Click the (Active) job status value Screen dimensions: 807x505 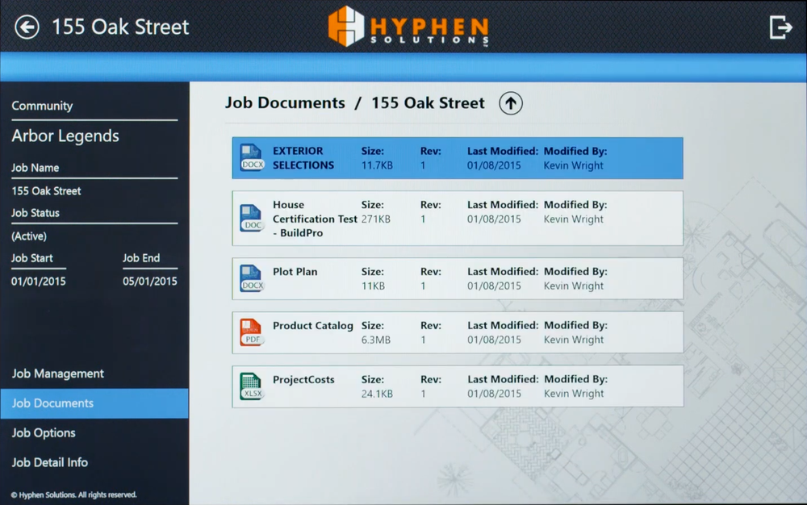point(29,236)
